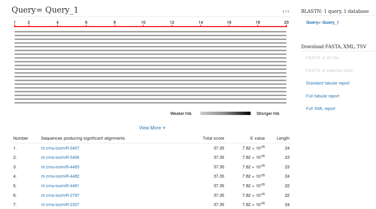Download the Standard tabular report
376x209 pixels.
(x=327, y=83)
